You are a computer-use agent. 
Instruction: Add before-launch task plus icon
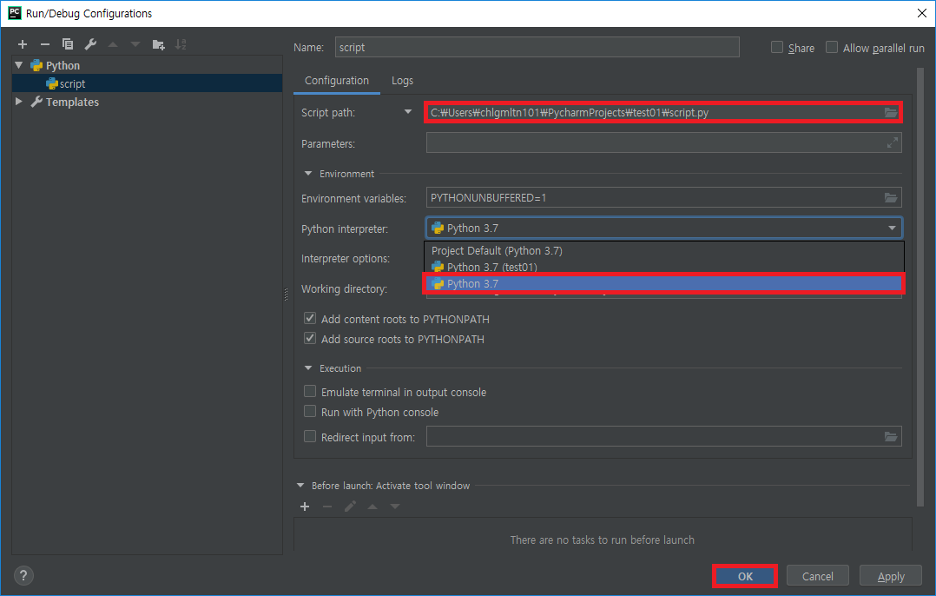305,507
